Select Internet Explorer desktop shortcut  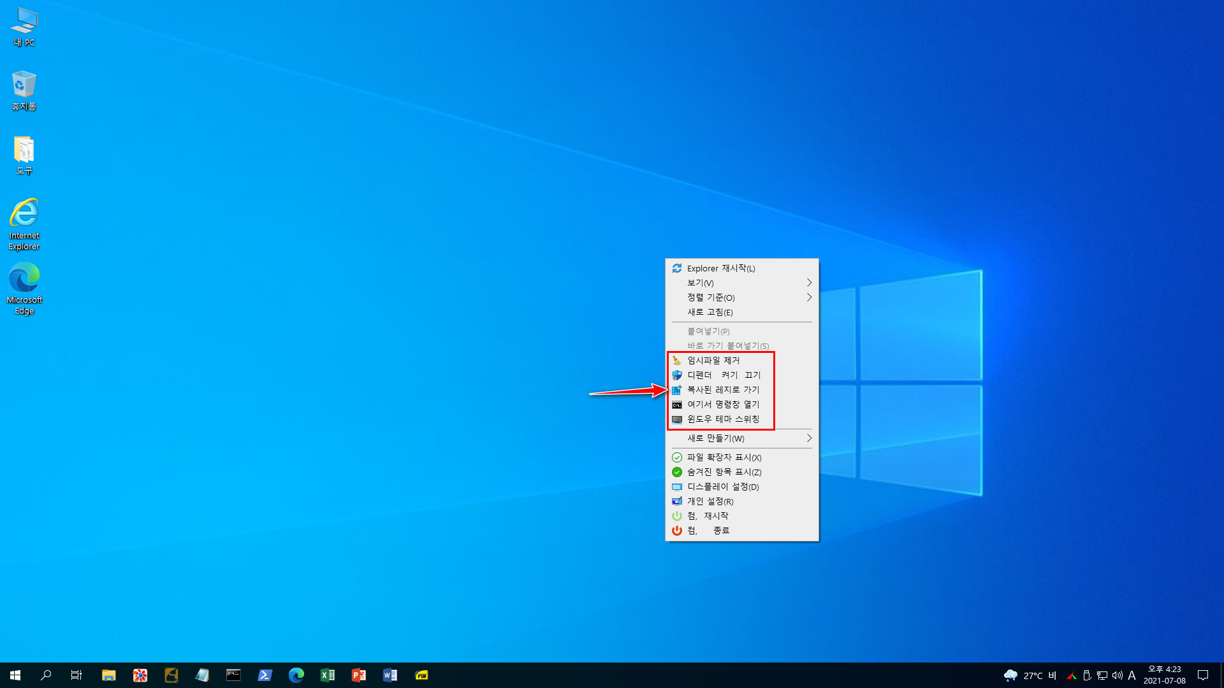pos(24,224)
